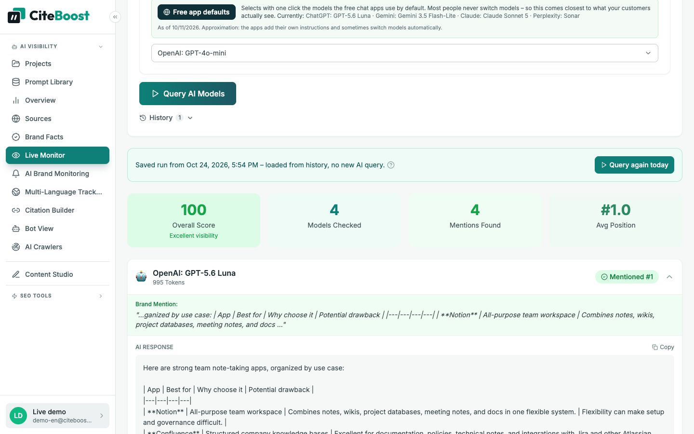
Task: Click the Overview bar chart icon
Action: pos(16,100)
